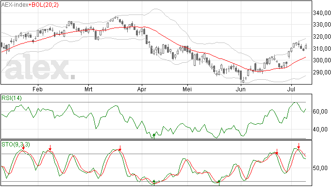Click the Apr month label on time axis

[142, 89]
